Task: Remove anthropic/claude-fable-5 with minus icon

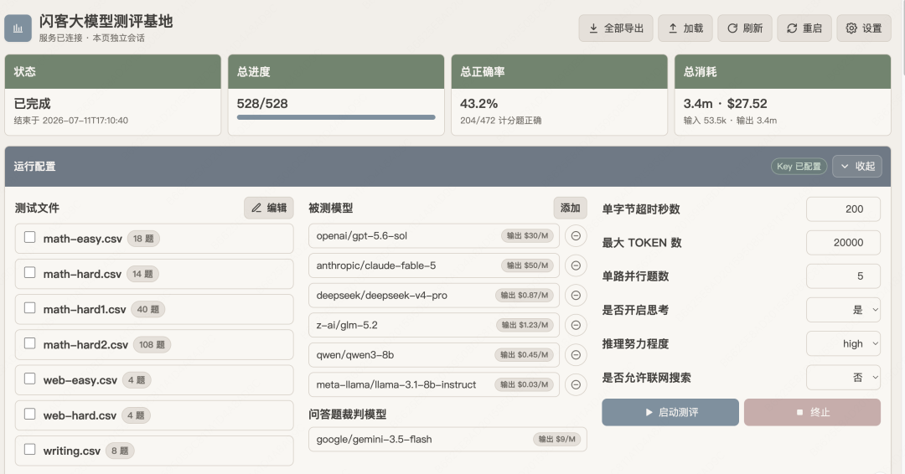Action: click(x=576, y=265)
